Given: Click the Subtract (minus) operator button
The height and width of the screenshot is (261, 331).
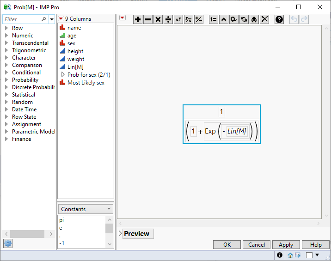Looking at the screenshot, I should [148, 19].
